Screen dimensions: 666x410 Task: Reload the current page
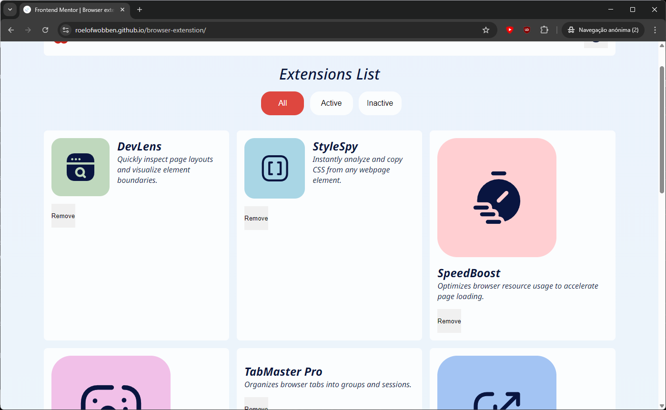[45, 30]
